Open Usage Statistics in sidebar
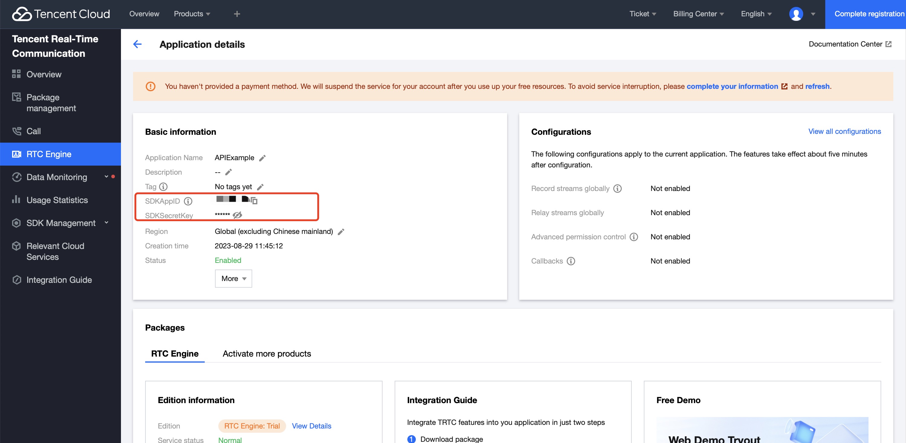Image resolution: width=906 pixels, height=443 pixels. 60,200
